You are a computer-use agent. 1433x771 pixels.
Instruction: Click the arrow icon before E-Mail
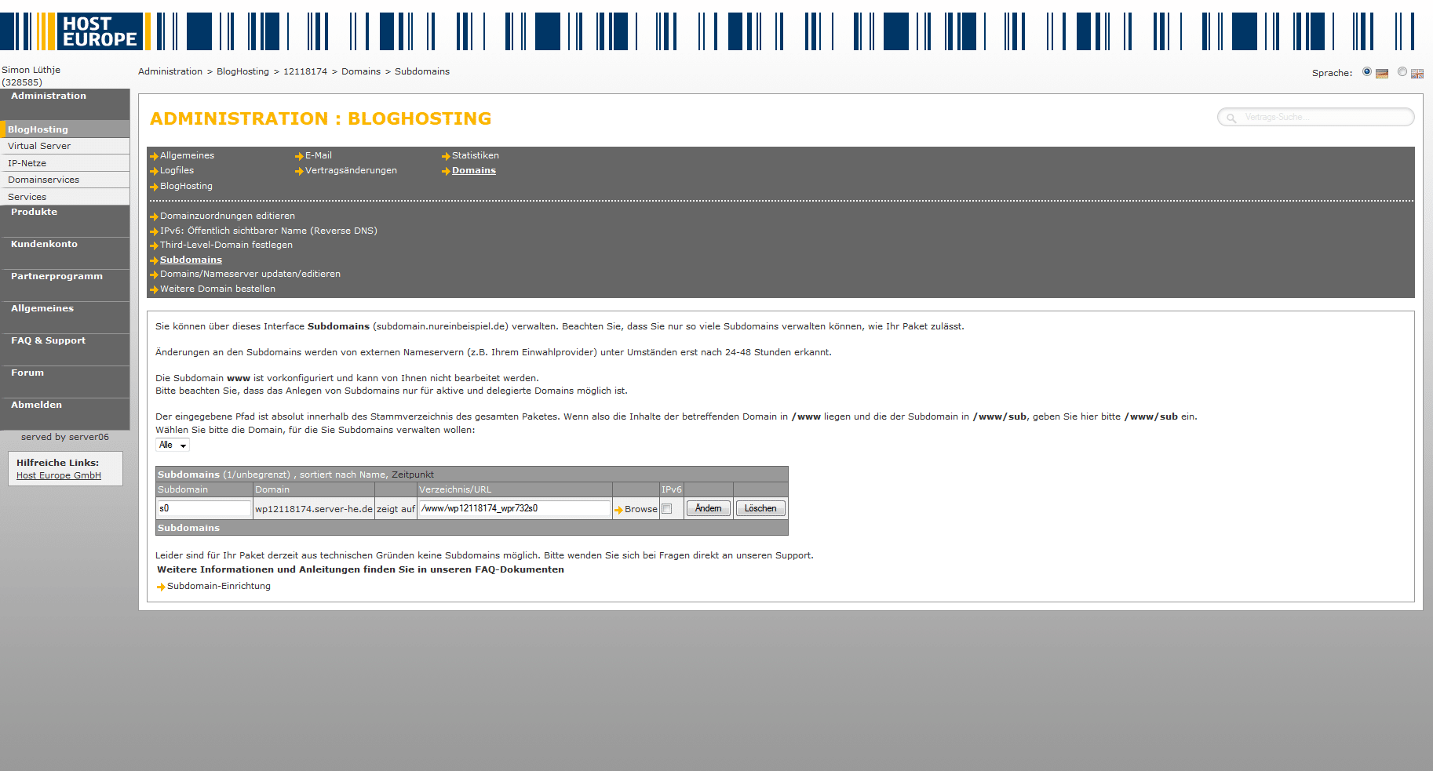tap(299, 156)
